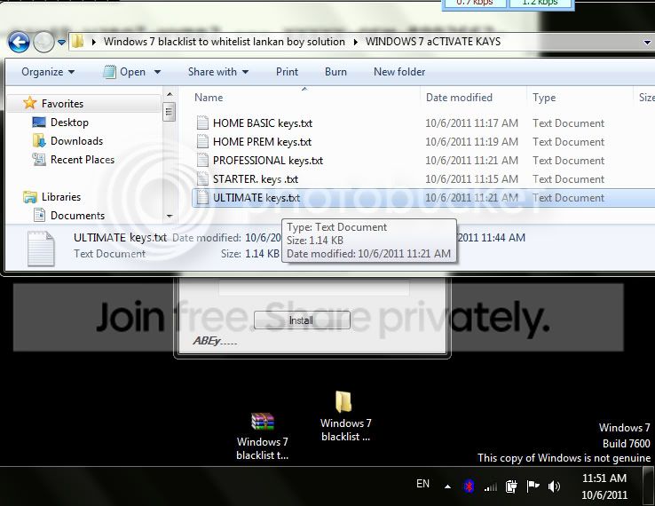This screenshot has width=655, height=506.
Task: Open Action Center flag icon
Action: point(533,486)
